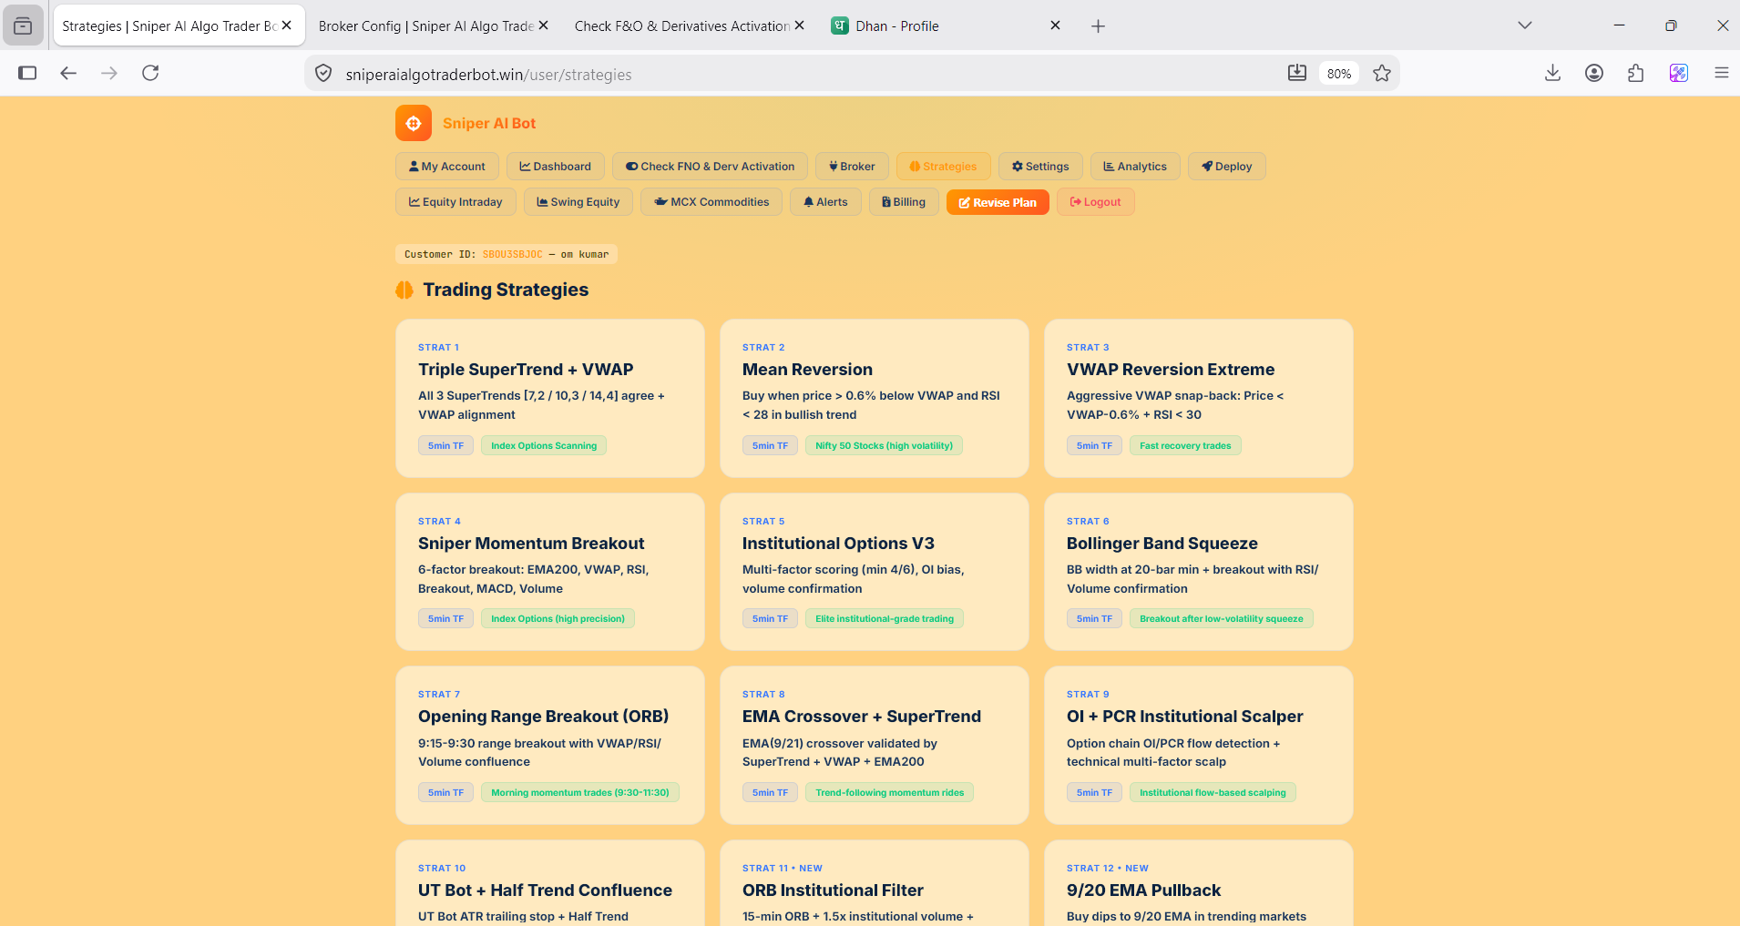
Task: Open the UT Bot + Half Trend Confluence strategy
Action: tap(550, 883)
